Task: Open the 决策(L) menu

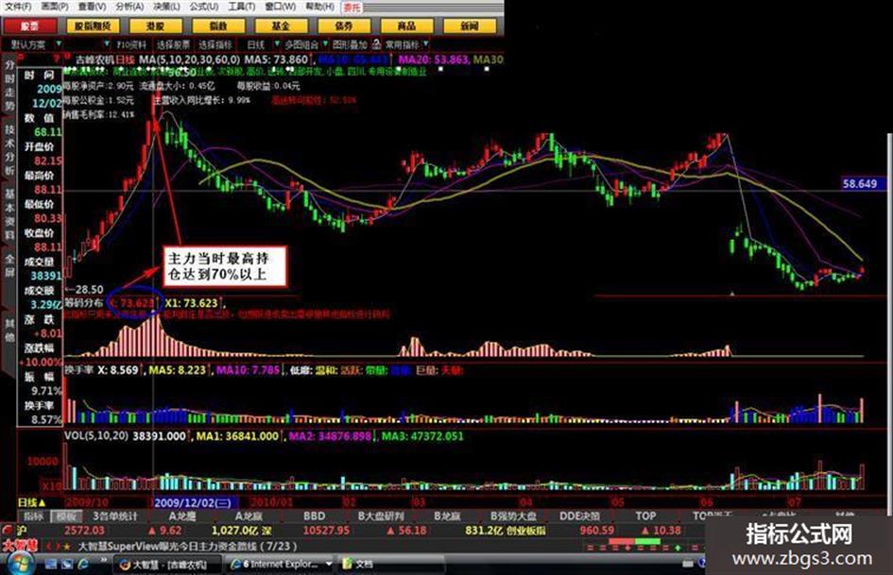Action: (166, 7)
